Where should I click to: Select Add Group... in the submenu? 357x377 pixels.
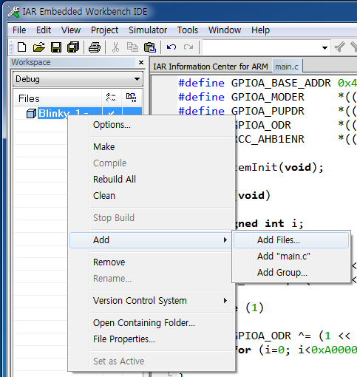(291, 273)
